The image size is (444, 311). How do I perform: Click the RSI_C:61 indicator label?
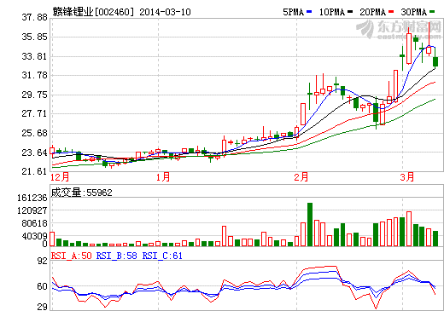(162, 256)
